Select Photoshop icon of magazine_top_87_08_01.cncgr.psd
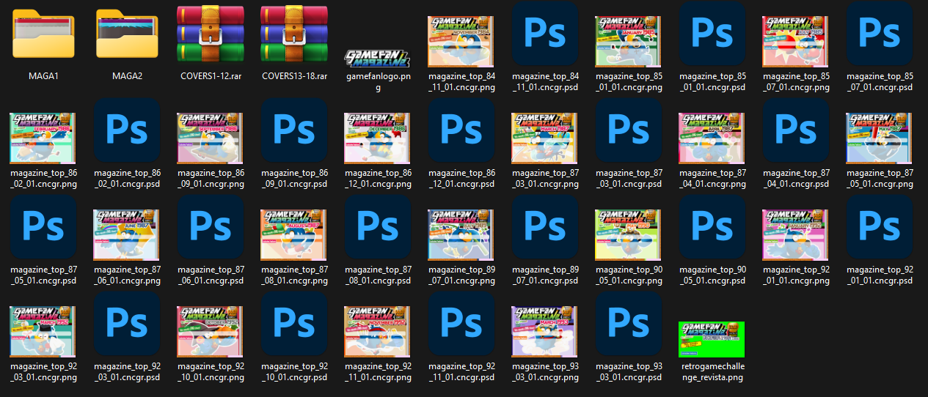This screenshot has width=928, height=397. click(x=378, y=227)
